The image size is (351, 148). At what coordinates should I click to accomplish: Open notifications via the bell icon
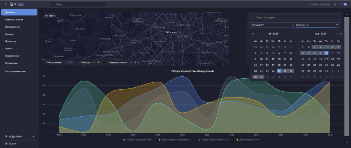pos(335,4)
